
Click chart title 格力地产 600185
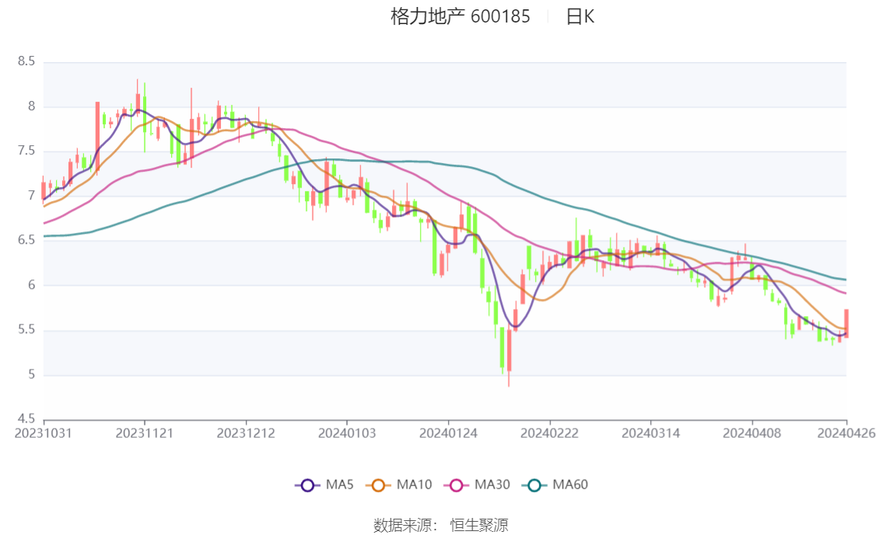pos(460,16)
